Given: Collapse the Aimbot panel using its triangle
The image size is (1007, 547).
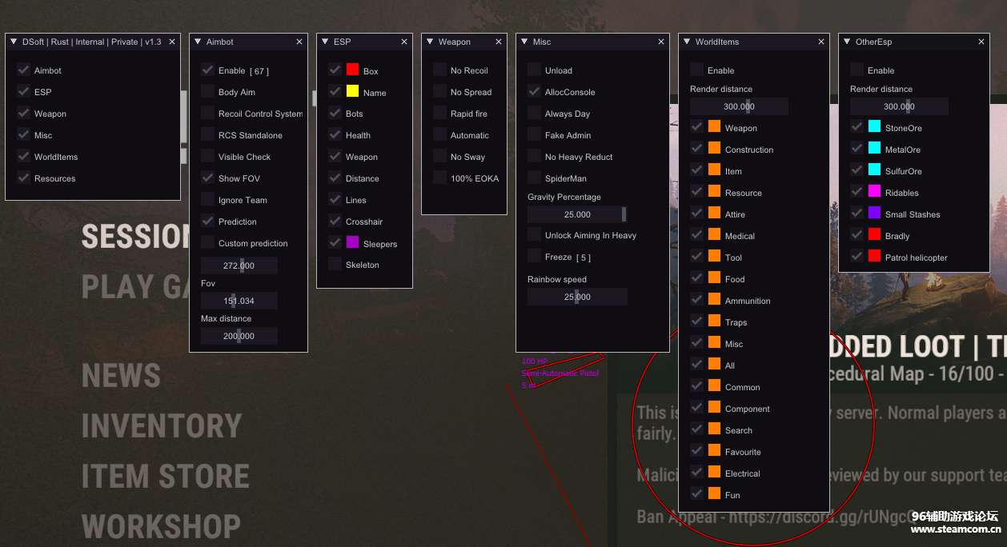Looking at the screenshot, I should coord(198,42).
